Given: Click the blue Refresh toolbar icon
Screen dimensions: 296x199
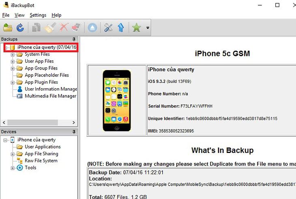Looking at the screenshot, I should [x=20, y=28].
